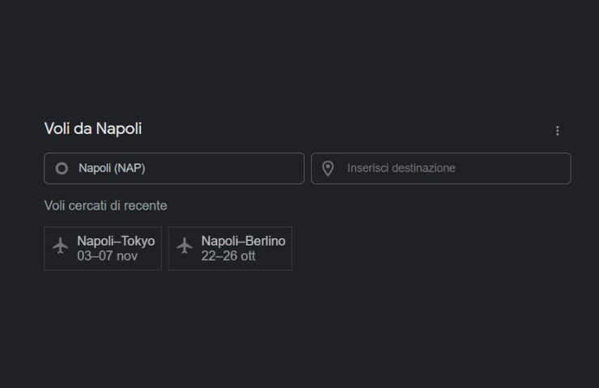Image resolution: width=599 pixels, height=388 pixels.
Task: Click the "Voli cercati di recente" label
Action: coord(105,206)
